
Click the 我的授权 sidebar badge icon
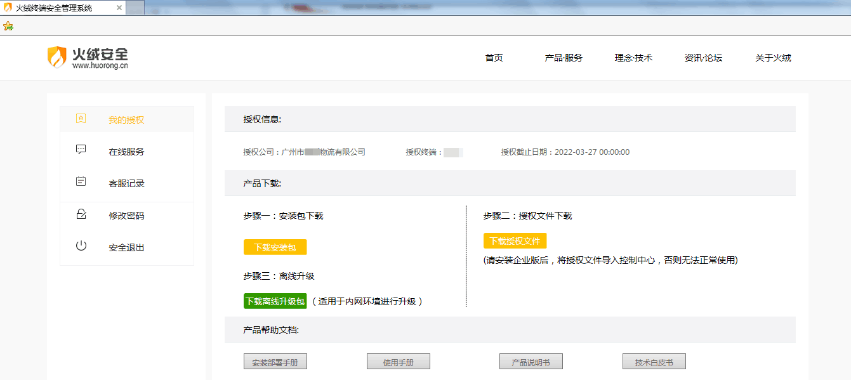coord(81,119)
